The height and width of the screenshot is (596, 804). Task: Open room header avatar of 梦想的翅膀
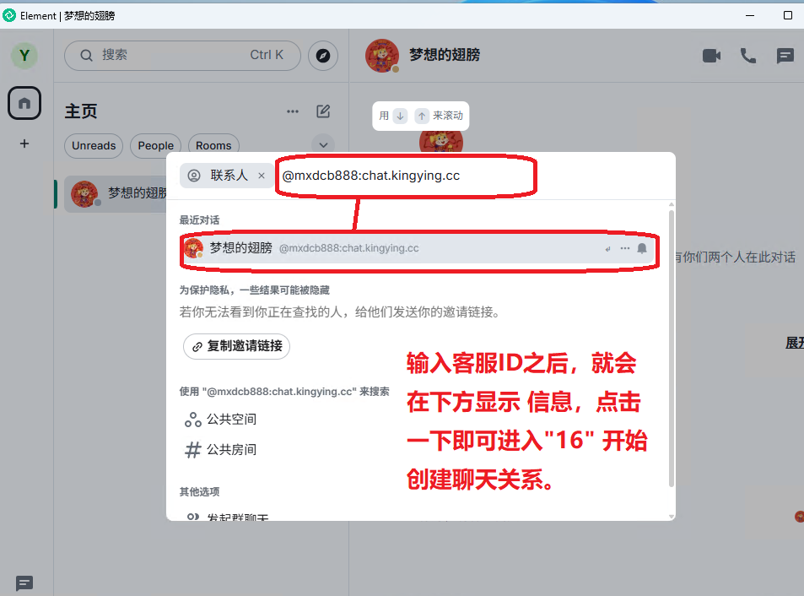click(x=382, y=56)
